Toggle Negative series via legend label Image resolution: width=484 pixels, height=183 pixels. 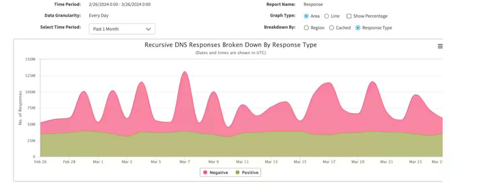[x=218, y=173]
